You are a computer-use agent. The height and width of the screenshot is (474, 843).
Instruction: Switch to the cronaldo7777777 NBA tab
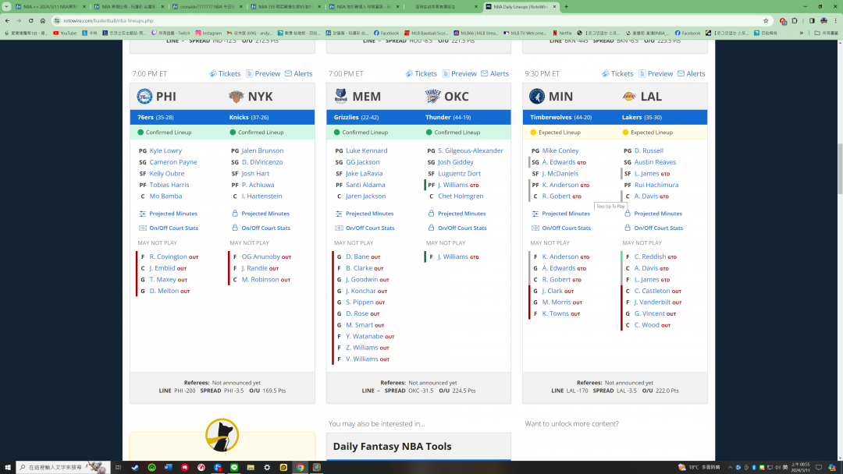pyautogui.click(x=207, y=6)
